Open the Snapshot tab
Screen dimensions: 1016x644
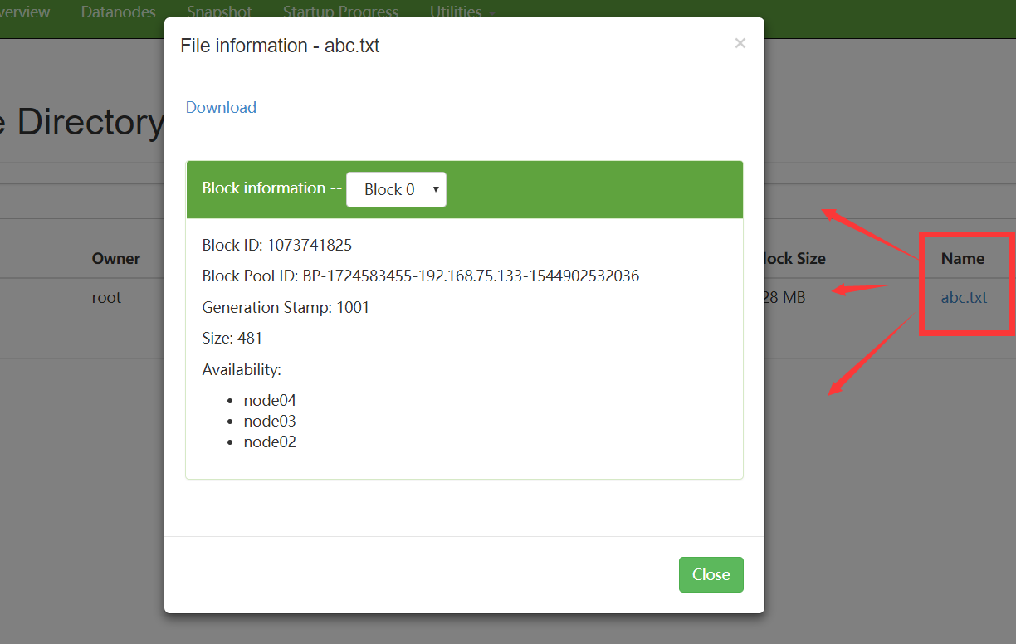coord(219,12)
